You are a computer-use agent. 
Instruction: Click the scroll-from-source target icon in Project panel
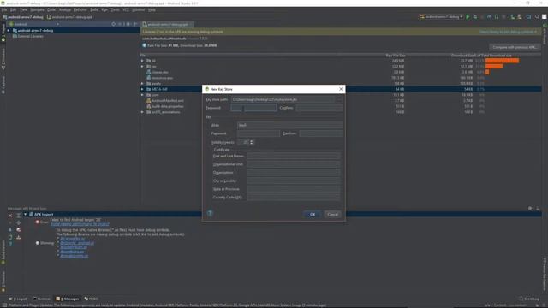tap(114, 24)
